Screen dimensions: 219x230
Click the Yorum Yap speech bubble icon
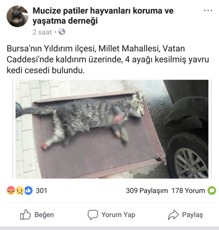click(x=93, y=215)
